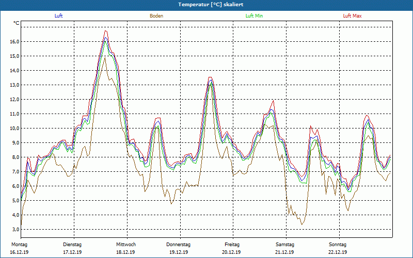
Task: Click the date 16.12.19
Action: coord(19,252)
